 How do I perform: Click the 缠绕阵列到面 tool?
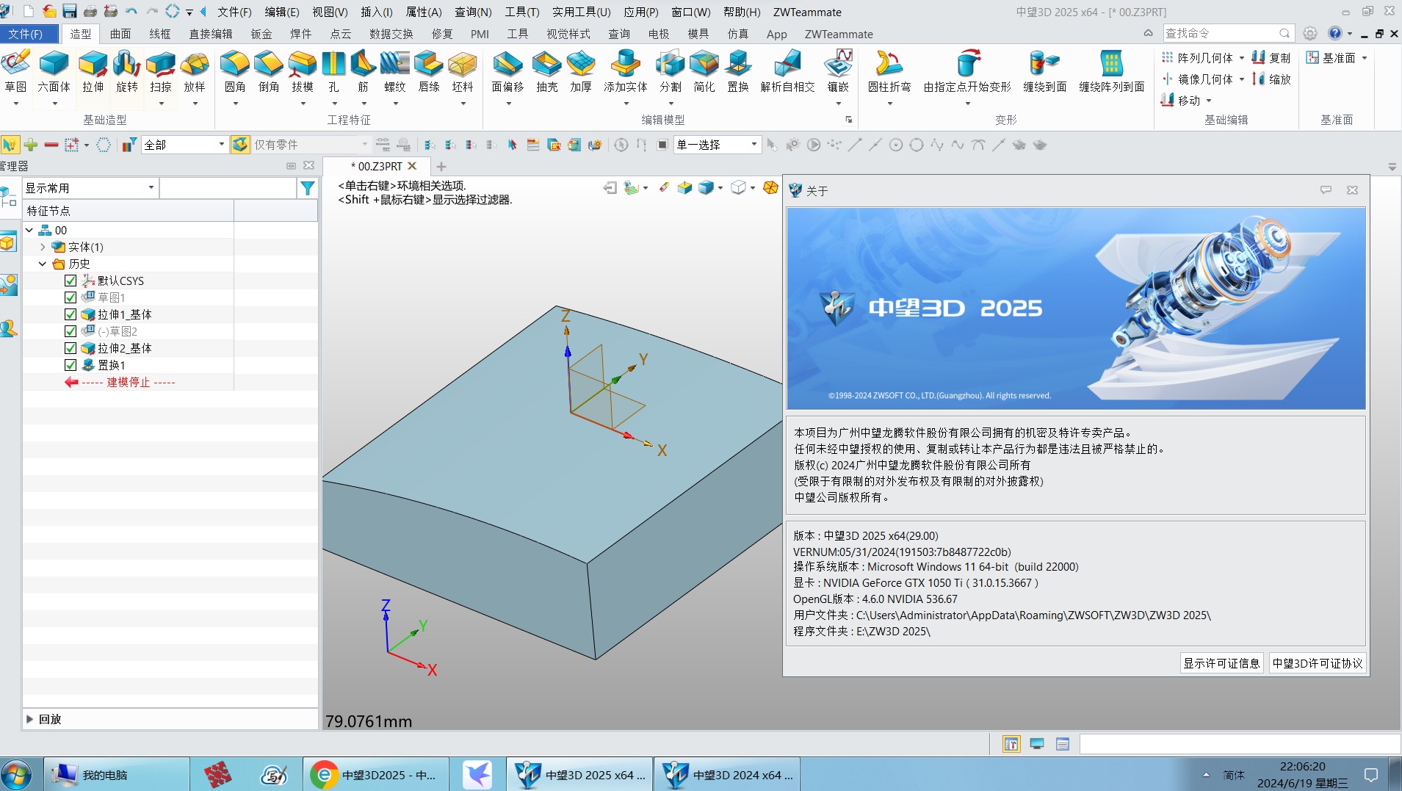point(1112,71)
